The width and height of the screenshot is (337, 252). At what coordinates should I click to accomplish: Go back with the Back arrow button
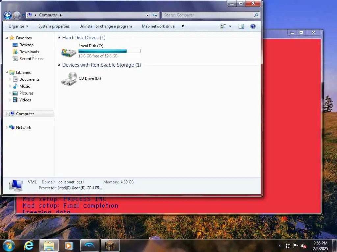(8, 15)
